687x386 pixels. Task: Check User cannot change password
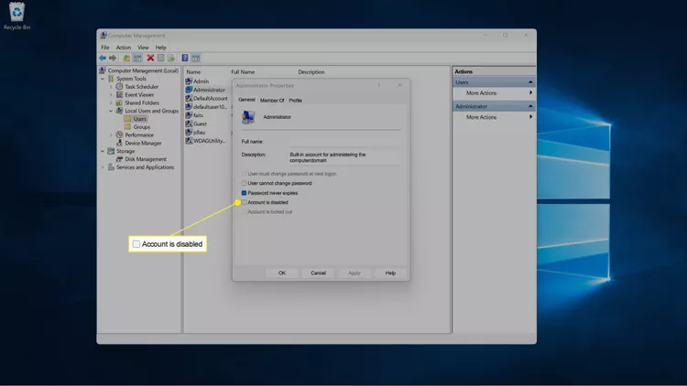[x=244, y=183]
